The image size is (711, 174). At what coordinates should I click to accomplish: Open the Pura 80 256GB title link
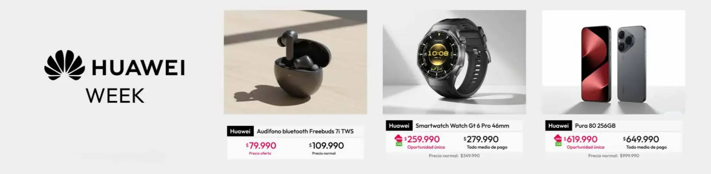[595, 126]
